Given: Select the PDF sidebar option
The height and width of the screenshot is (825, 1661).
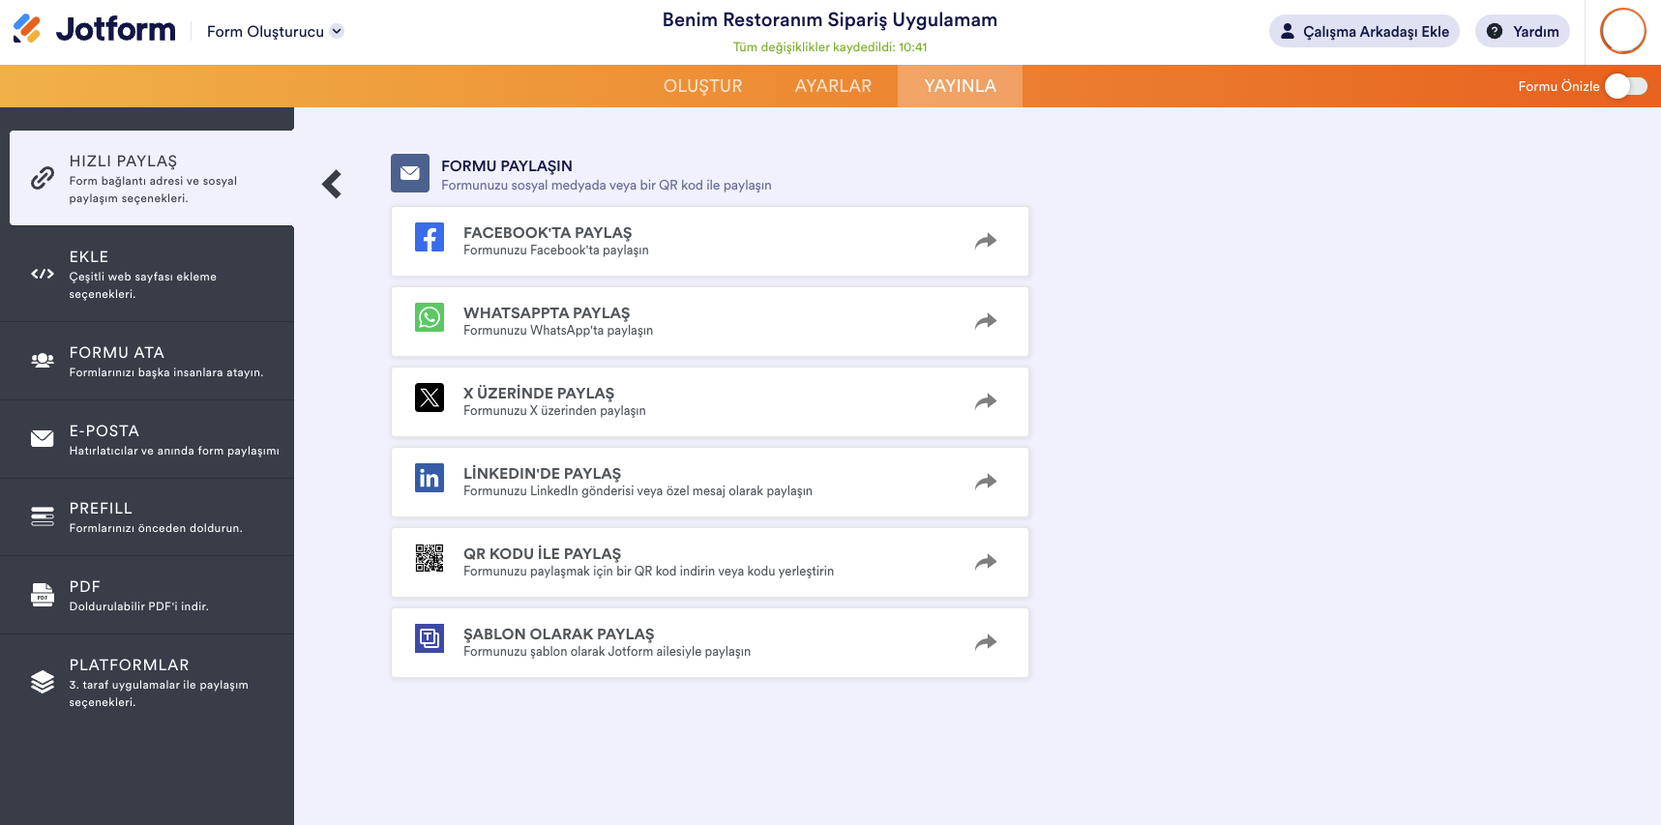Looking at the screenshot, I should pos(147,595).
